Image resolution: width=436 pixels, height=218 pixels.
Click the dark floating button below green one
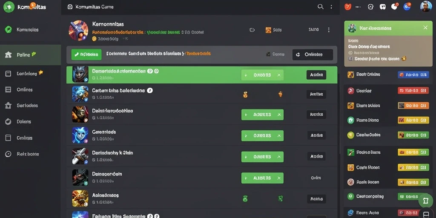click(x=425, y=215)
